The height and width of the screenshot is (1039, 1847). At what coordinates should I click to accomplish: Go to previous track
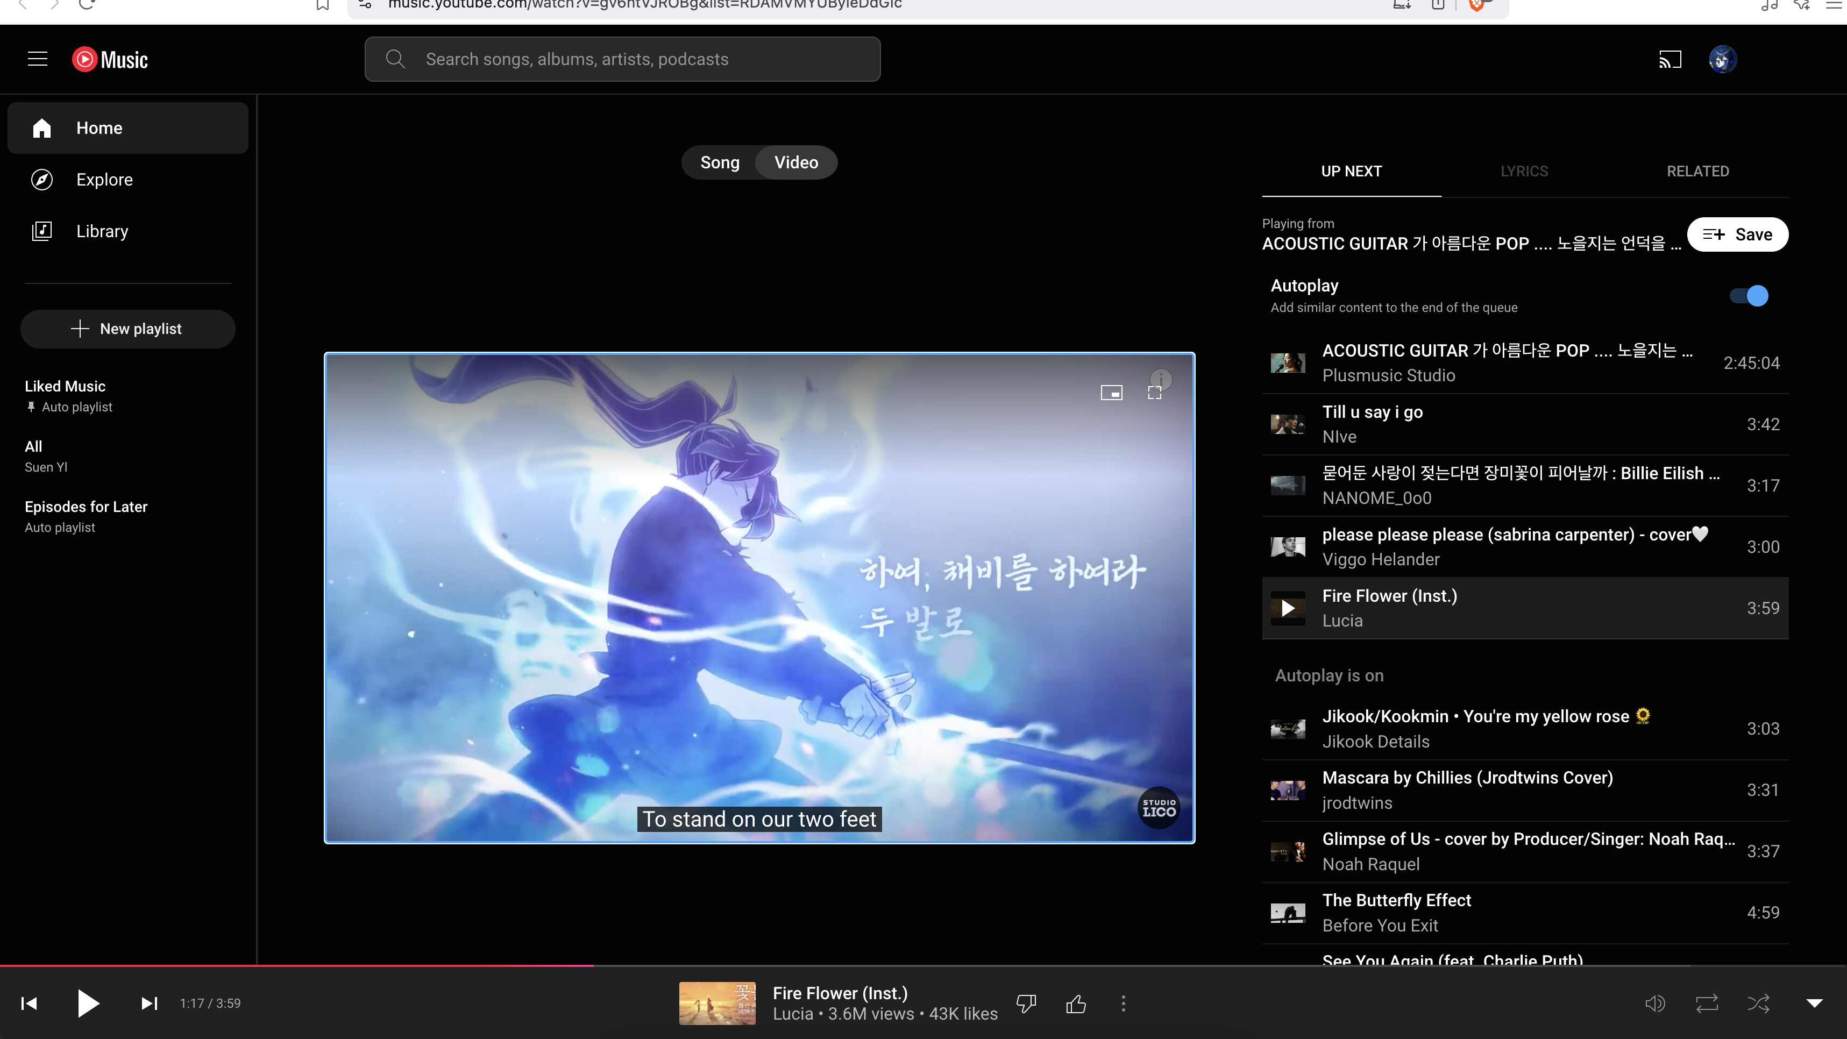(30, 1003)
